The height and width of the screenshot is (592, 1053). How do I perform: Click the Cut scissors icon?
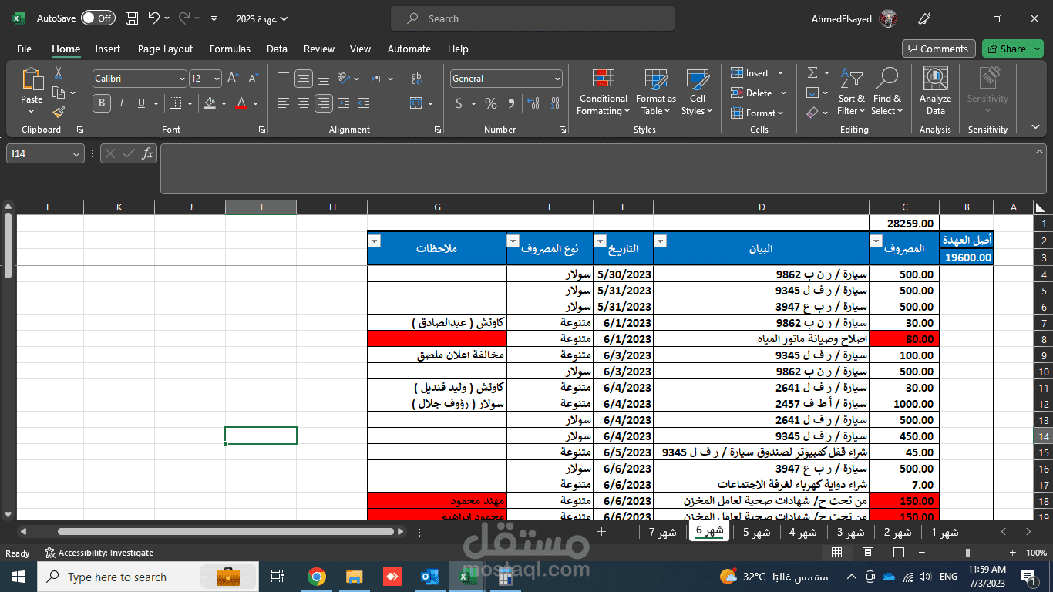(x=59, y=73)
